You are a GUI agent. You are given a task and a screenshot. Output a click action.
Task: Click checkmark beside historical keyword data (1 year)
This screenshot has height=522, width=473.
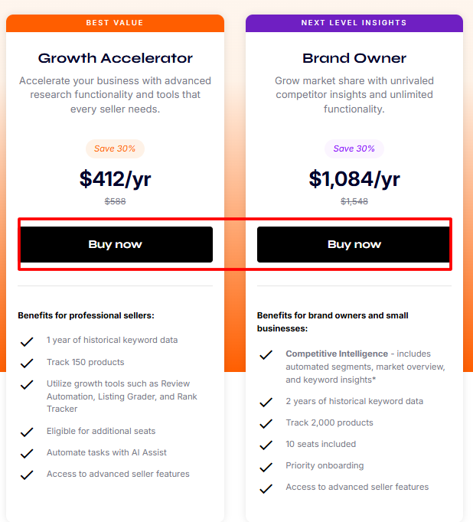(28, 341)
